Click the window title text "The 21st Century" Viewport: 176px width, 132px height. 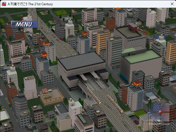41,4
